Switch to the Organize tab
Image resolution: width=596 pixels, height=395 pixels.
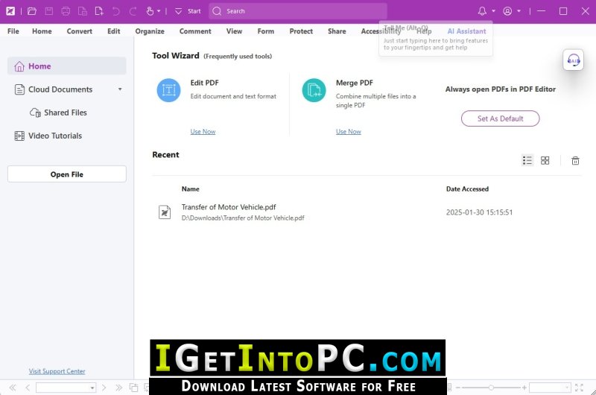click(x=150, y=31)
